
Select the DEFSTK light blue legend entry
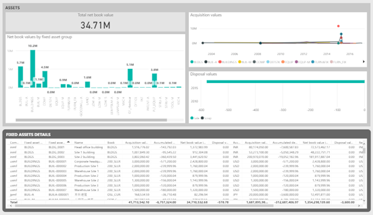pyautogui.click(x=273, y=62)
